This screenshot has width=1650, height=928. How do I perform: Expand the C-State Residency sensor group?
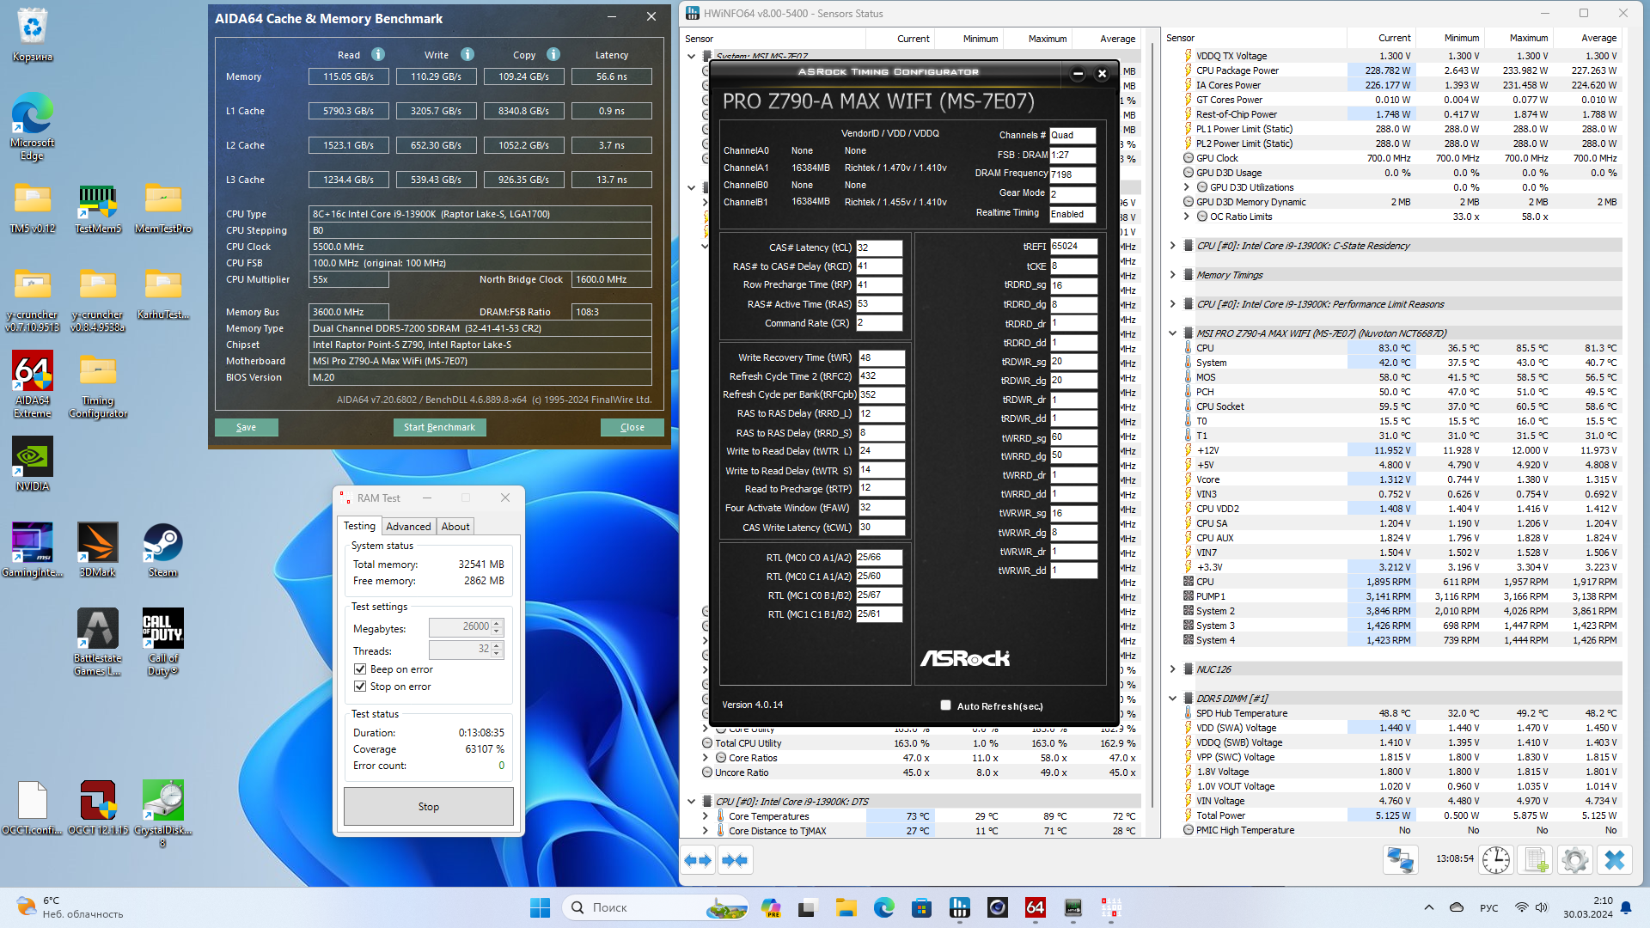tap(1173, 246)
